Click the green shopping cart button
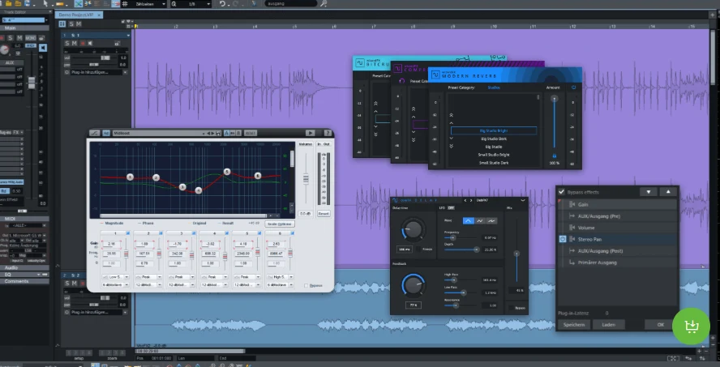This screenshot has height=367, width=720. pyautogui.click(x=691, y=326)
